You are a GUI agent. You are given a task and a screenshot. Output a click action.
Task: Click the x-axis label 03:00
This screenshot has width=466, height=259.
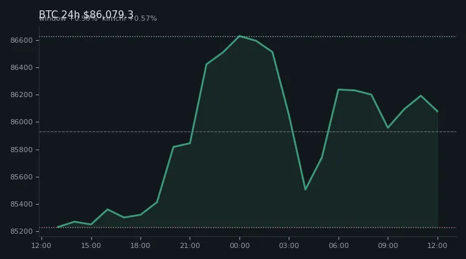(289, 245)
